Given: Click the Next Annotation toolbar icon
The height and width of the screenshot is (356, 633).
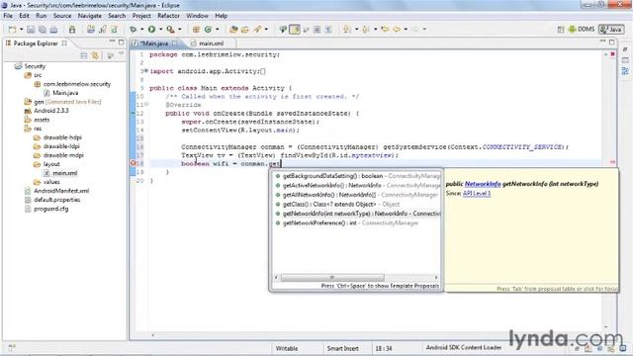Looking at the screenshot, I should tap(347, 30).
